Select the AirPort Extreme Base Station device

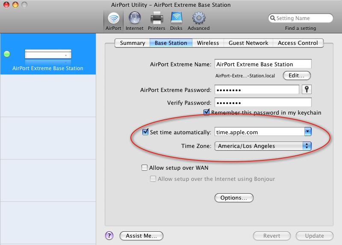[x=48, y=54]
